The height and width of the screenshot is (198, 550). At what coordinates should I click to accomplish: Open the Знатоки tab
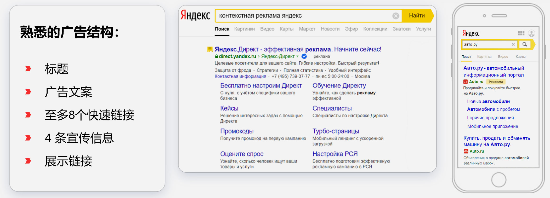[402, 29]
